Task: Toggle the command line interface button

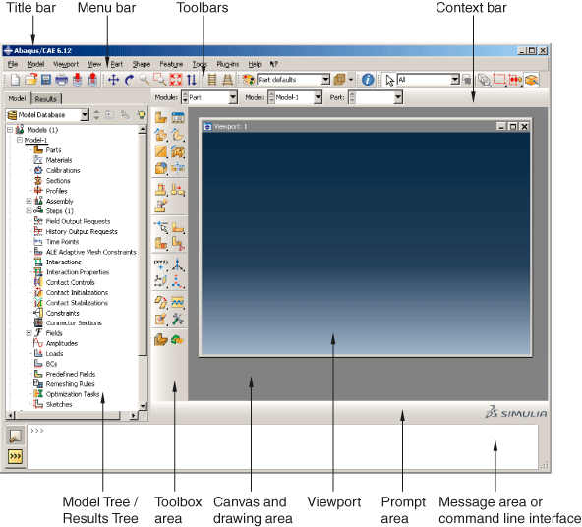Action: pos(15,456)
